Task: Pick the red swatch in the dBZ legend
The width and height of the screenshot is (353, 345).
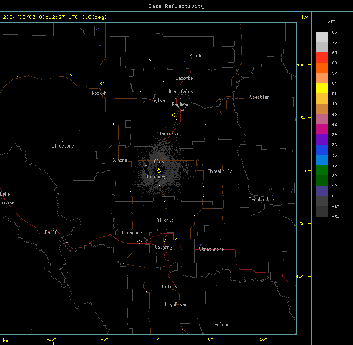Action: [x=322, y=58]
